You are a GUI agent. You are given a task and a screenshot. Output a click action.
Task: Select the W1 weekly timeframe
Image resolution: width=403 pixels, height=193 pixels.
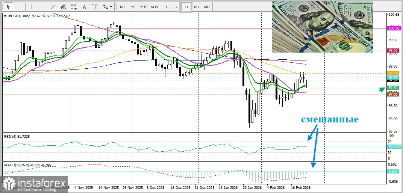pyautogui.click(x=197, y=7)
